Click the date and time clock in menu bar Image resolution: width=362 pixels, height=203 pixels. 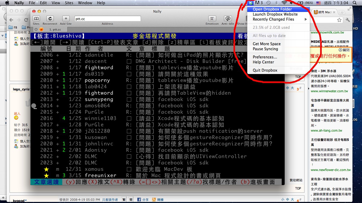pos(336,3)
